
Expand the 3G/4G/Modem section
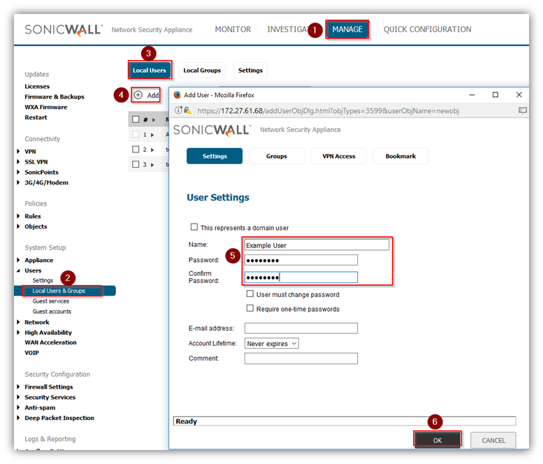coord(18,182)
